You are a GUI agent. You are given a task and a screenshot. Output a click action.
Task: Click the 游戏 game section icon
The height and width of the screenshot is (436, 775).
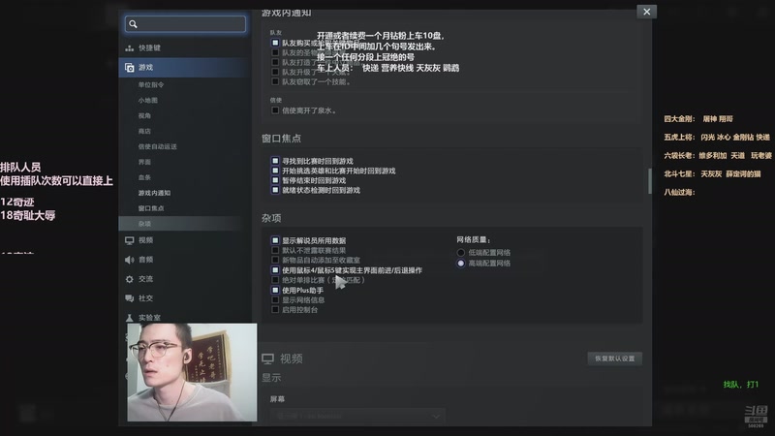(130, 68)
